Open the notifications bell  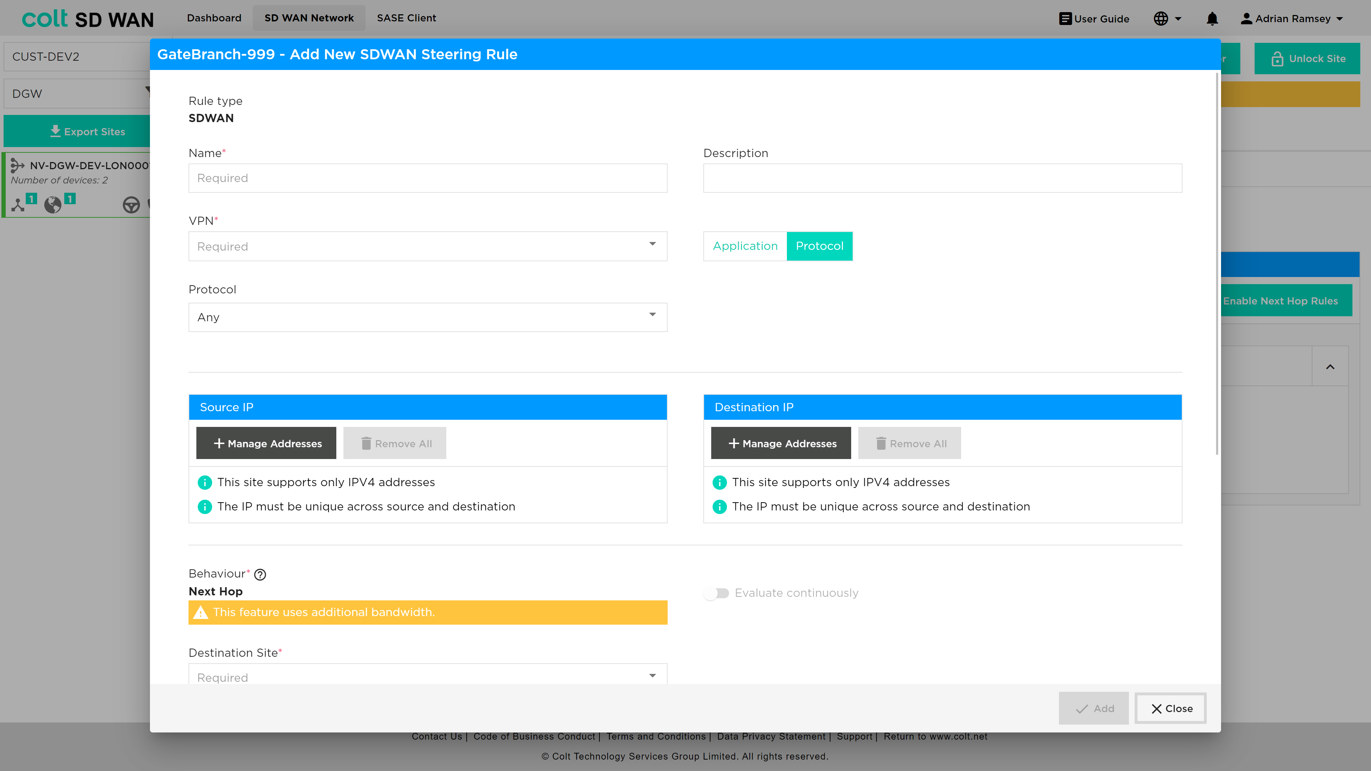[x=1212, y=19]
